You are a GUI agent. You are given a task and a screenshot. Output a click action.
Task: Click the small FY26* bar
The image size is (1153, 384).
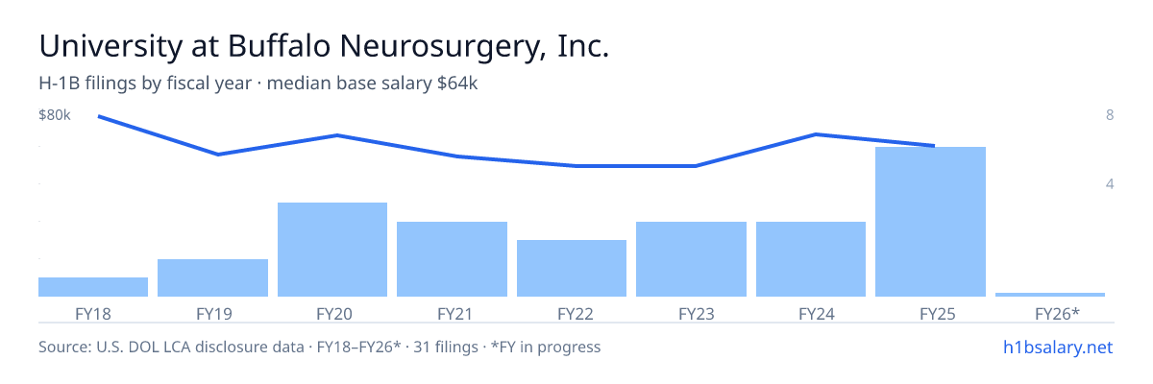click(x=1050, y=294)
